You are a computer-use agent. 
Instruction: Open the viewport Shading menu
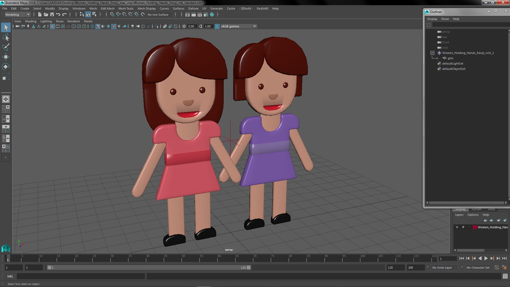click(x=31, y=21)
